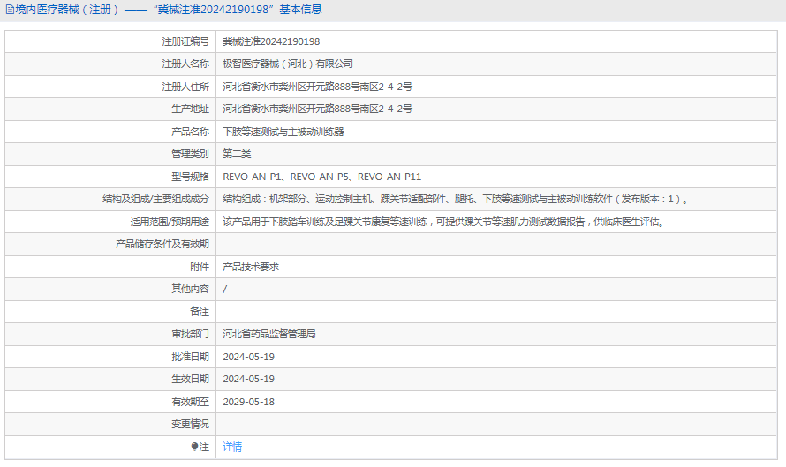The width and height of the screenshot is (786, 467).
Task: Click the expiry date 2029-05-18
Action: click(249, 402)
